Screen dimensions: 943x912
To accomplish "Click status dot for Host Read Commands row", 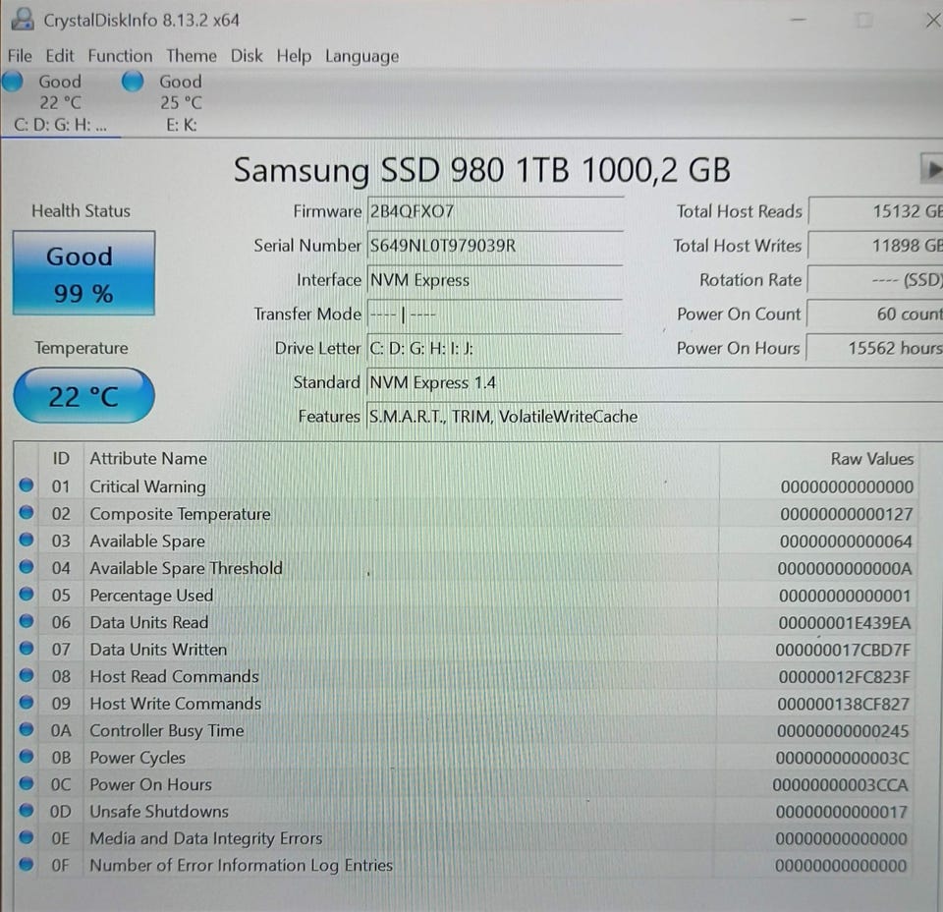I will (x=26, y=675).
